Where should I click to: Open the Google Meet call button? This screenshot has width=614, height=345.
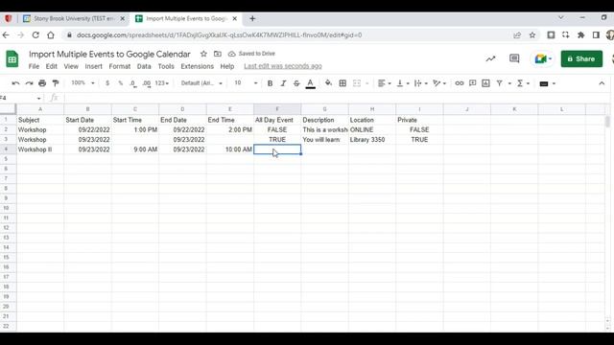coord(543,58)
